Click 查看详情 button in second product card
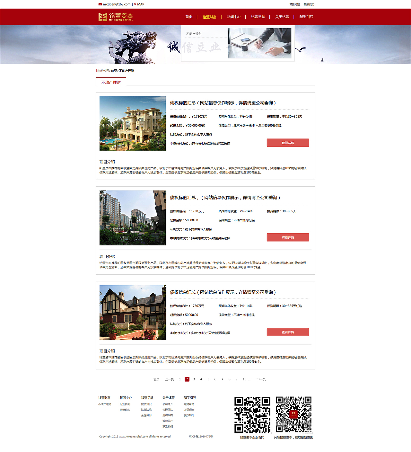411x452 pixels. [x=288, y=237]
